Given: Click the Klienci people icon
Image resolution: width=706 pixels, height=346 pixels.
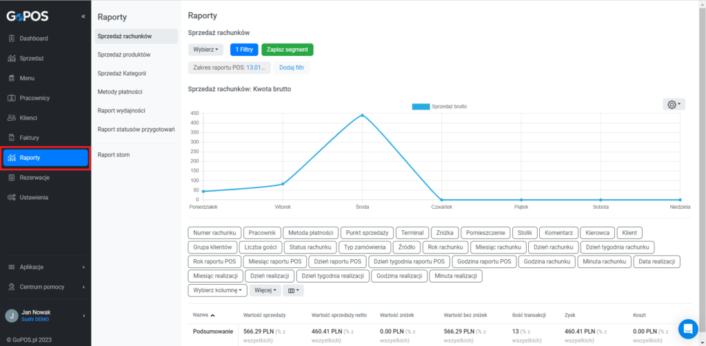Looking at the screenshot, I should pos(12,118).
